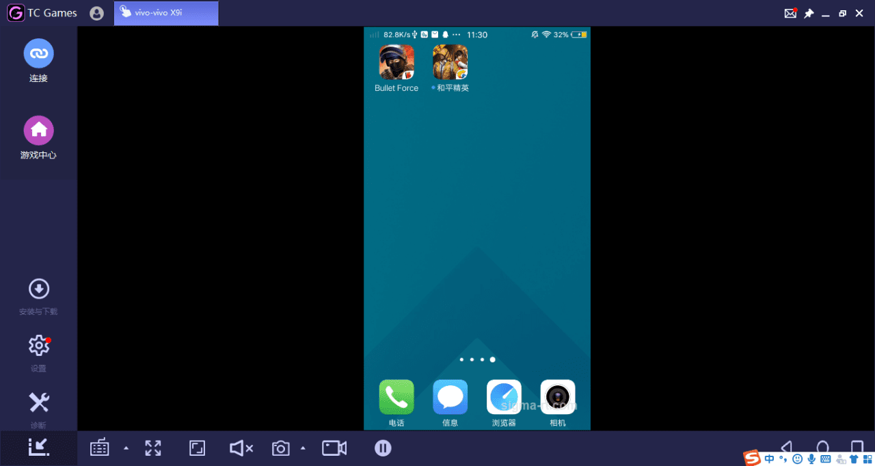Start screen recording with video camera icon

(334, 448)
